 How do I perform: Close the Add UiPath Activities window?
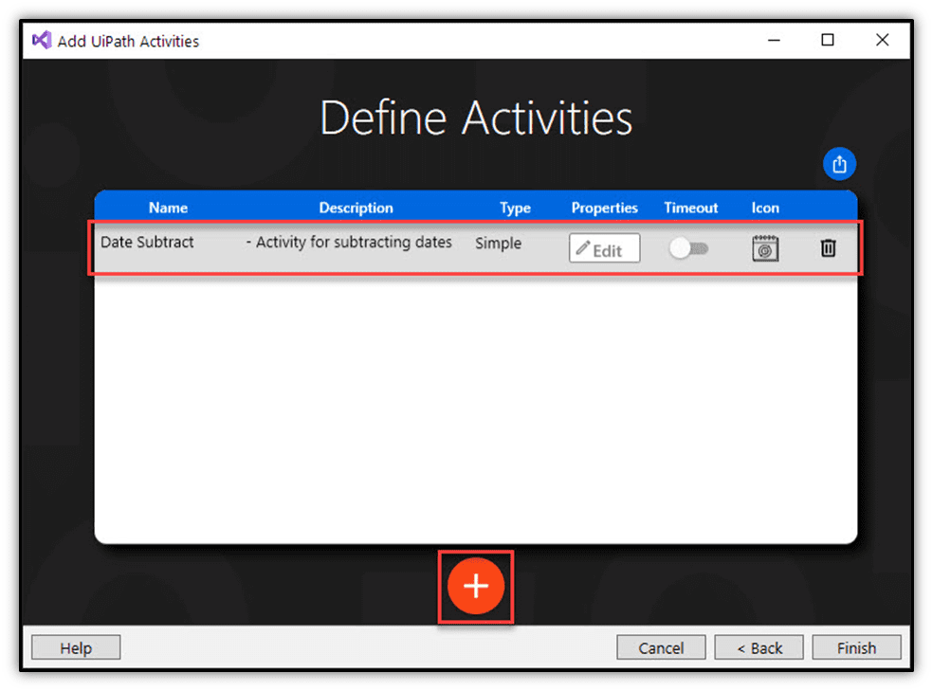click(882, 40)
